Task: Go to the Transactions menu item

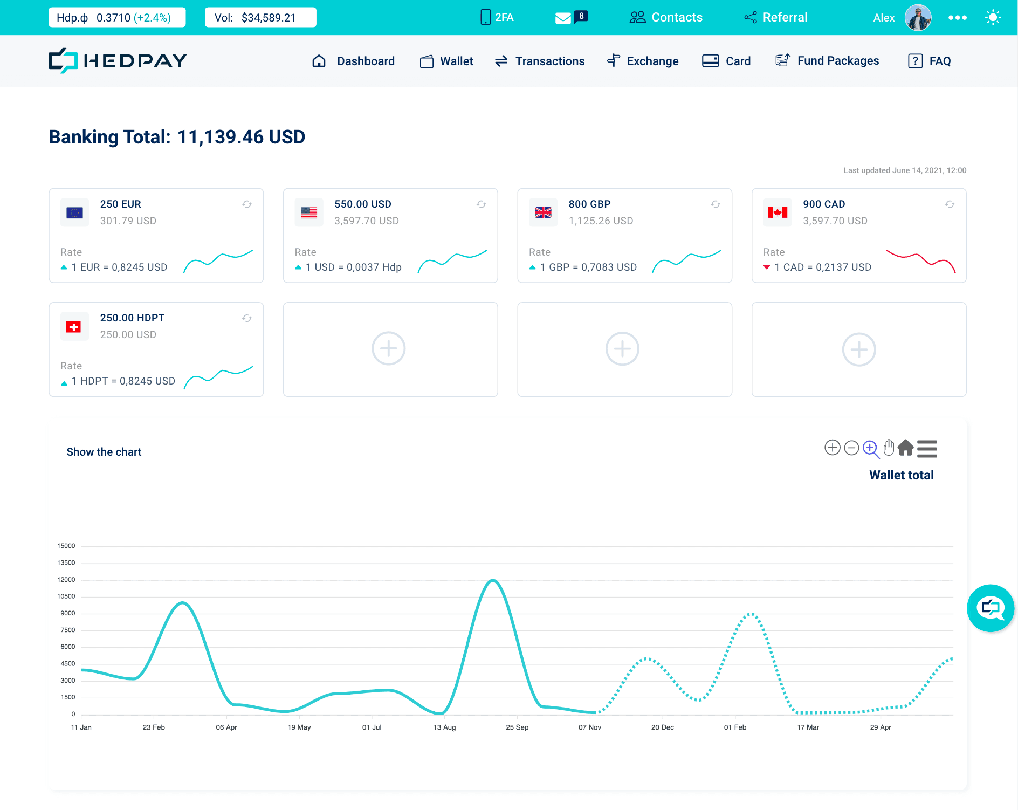Action: click(540, 61)
